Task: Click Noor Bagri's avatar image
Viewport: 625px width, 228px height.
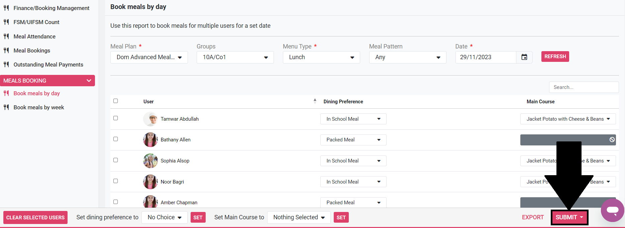Action: 150,182
